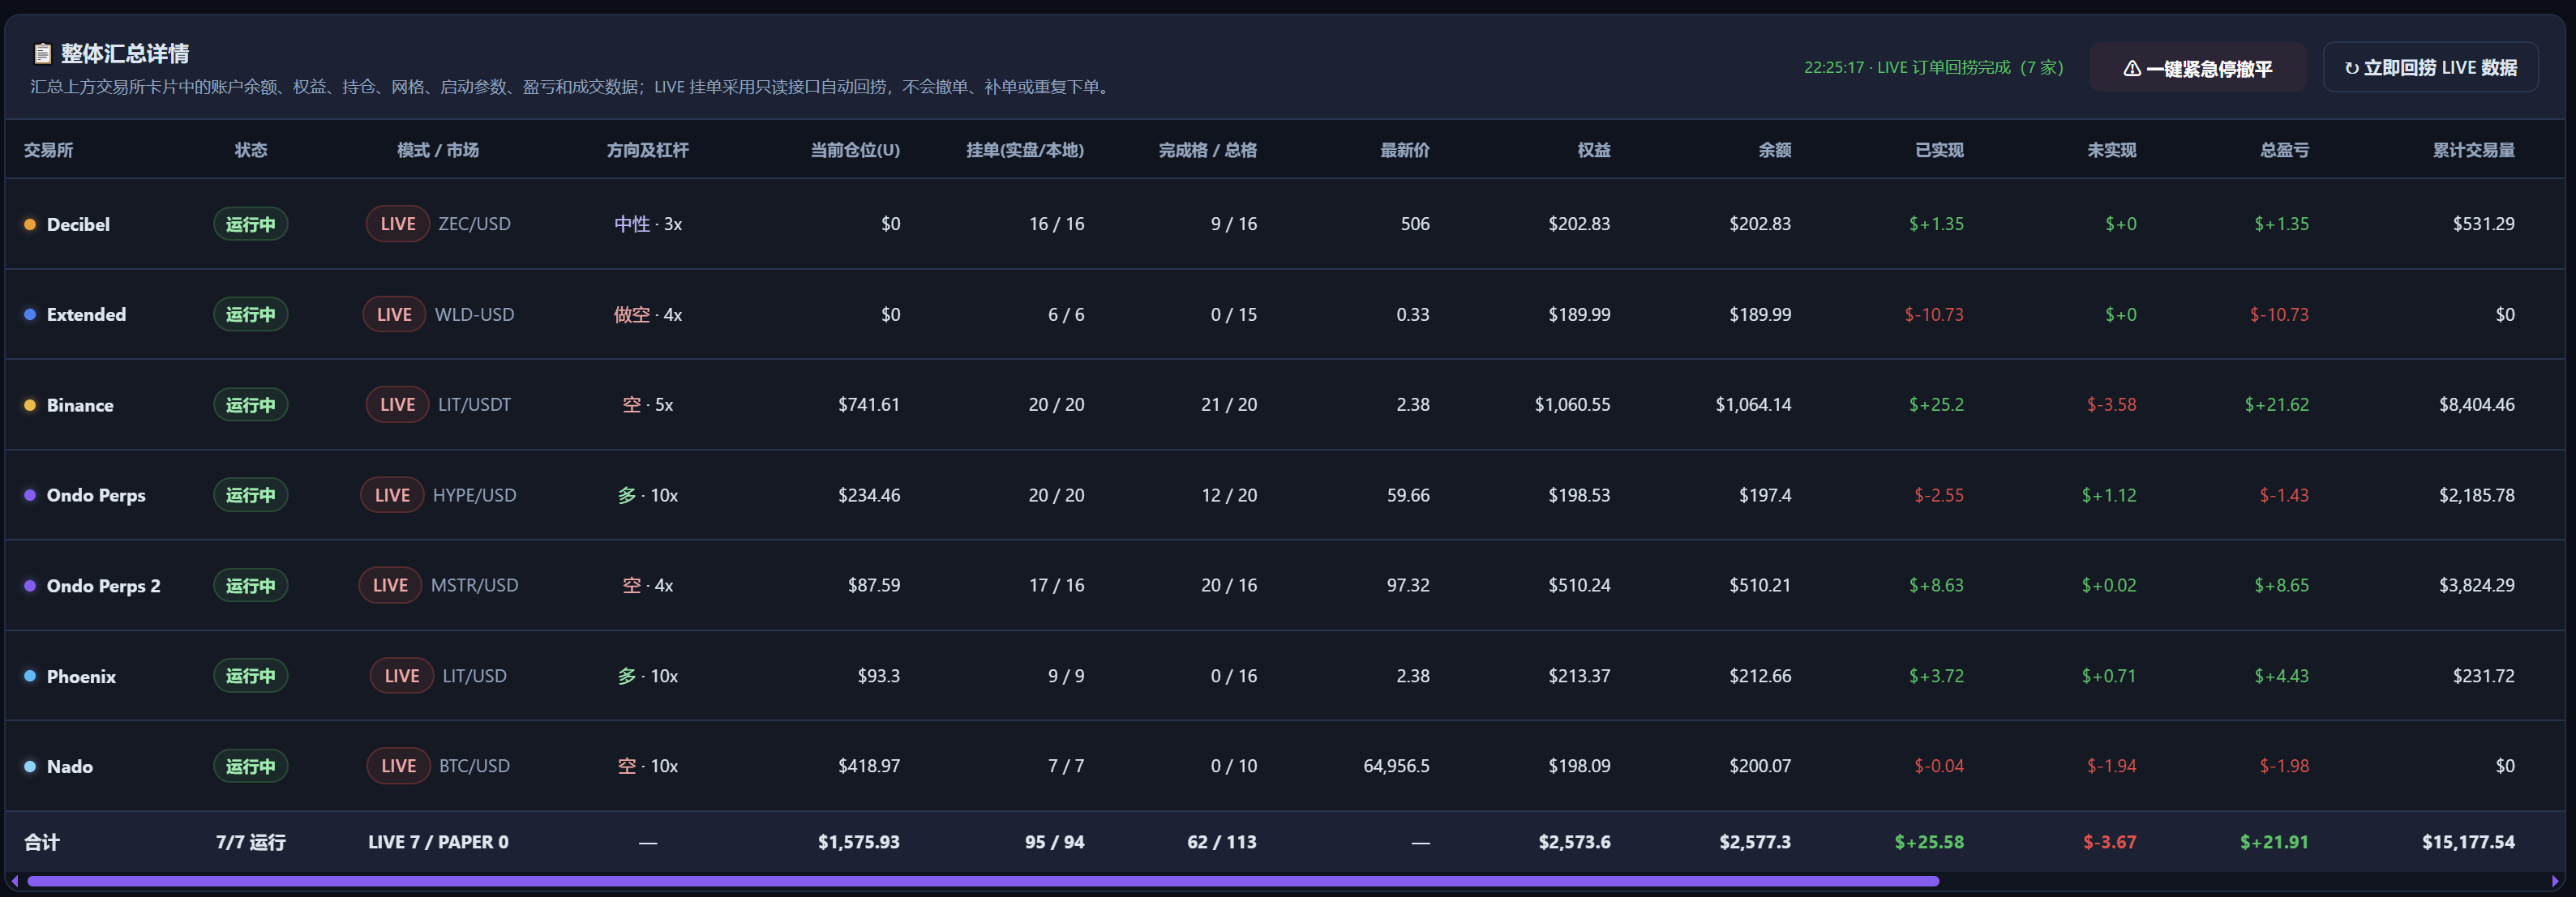Click the 模式 / 市场 column header
The height and width of the screenshot is (897, 2576).
(438, 150)
